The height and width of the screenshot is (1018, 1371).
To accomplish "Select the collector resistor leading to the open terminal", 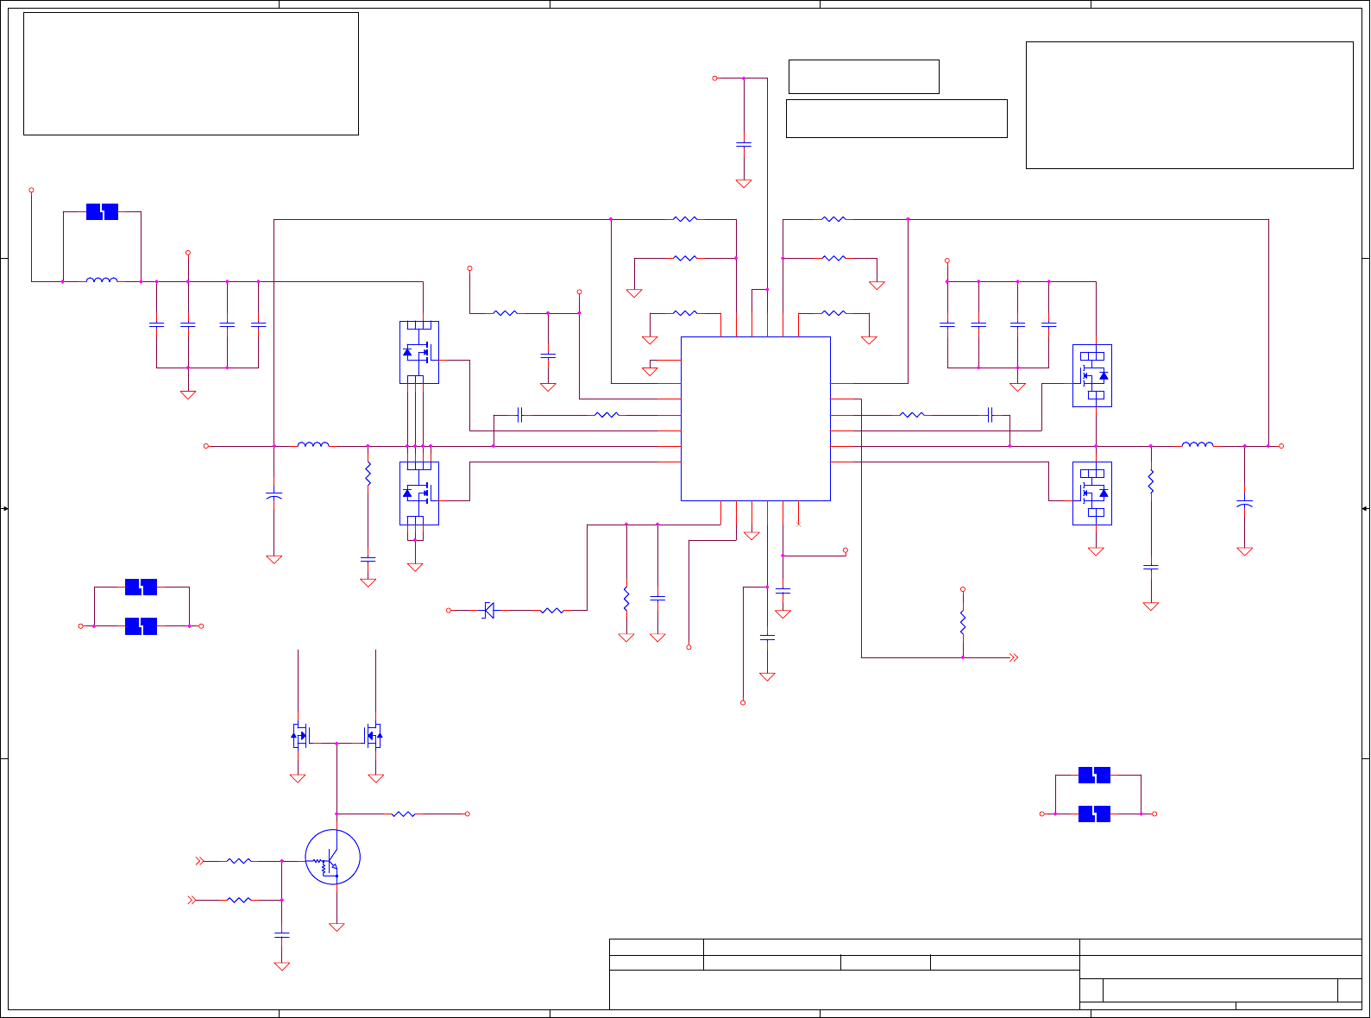I will point(404,814).
